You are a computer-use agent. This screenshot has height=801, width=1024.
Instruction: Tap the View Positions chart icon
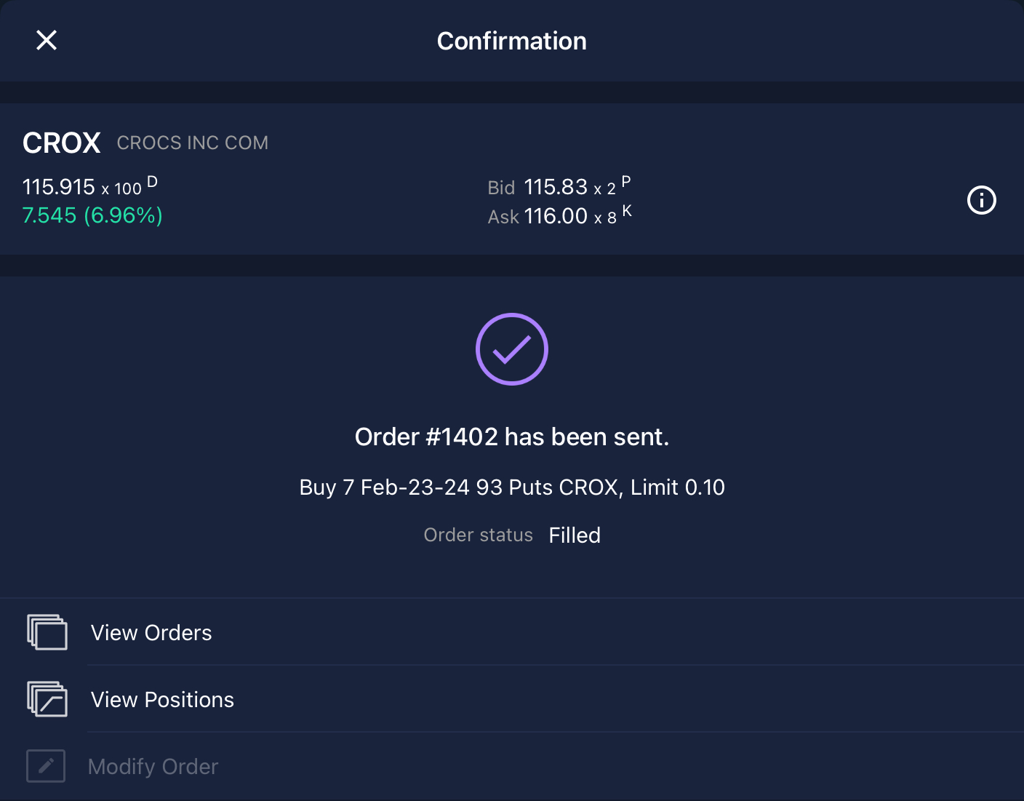coord(47,699)
